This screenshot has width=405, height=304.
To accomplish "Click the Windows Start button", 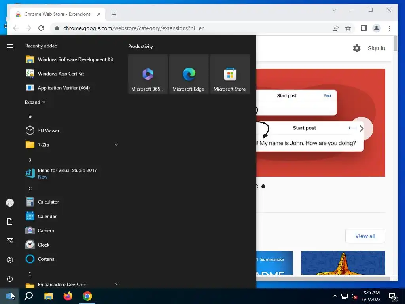I will point(9,296).
